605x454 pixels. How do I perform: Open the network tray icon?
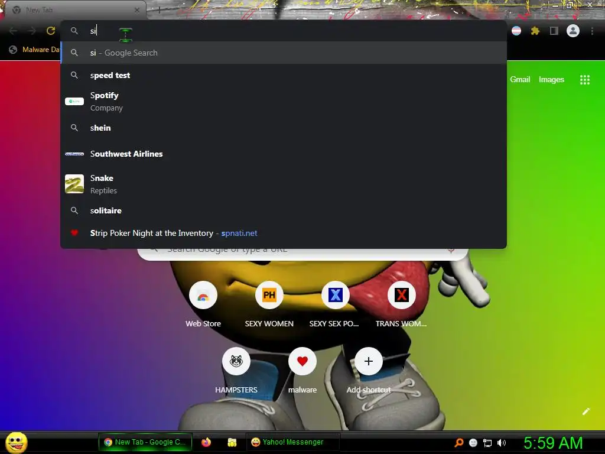487,443
